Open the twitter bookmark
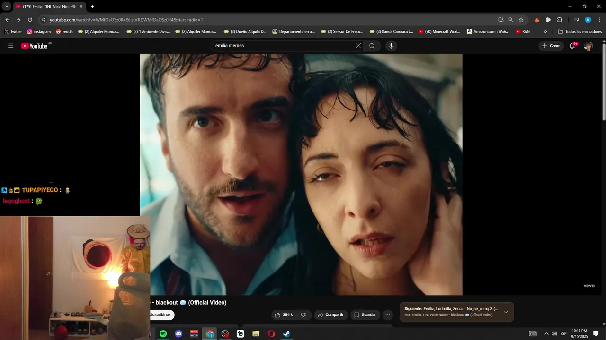The image size is (606, 340). click(x=13, y=32)
